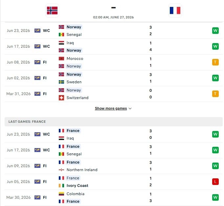Open the Switzerland team link
The image size is (224, 206).
78,98
